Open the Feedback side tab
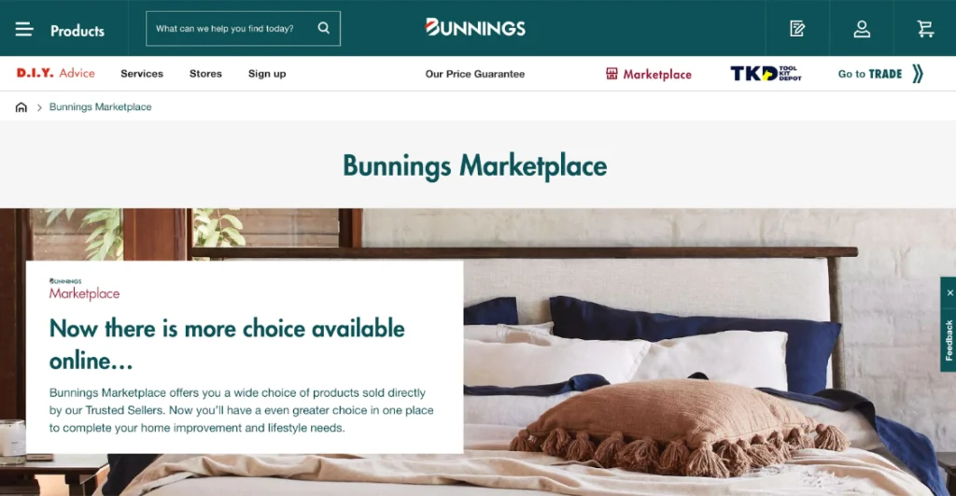 tap(949, 340)
